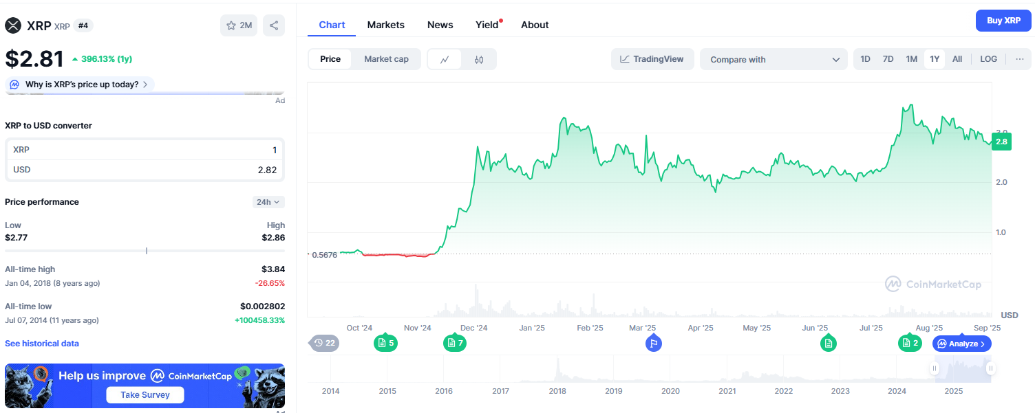Image resolution: width=1035 pixels, height=413 pixels.
Task: Open the Yield tab
Action: coord(486,25)
